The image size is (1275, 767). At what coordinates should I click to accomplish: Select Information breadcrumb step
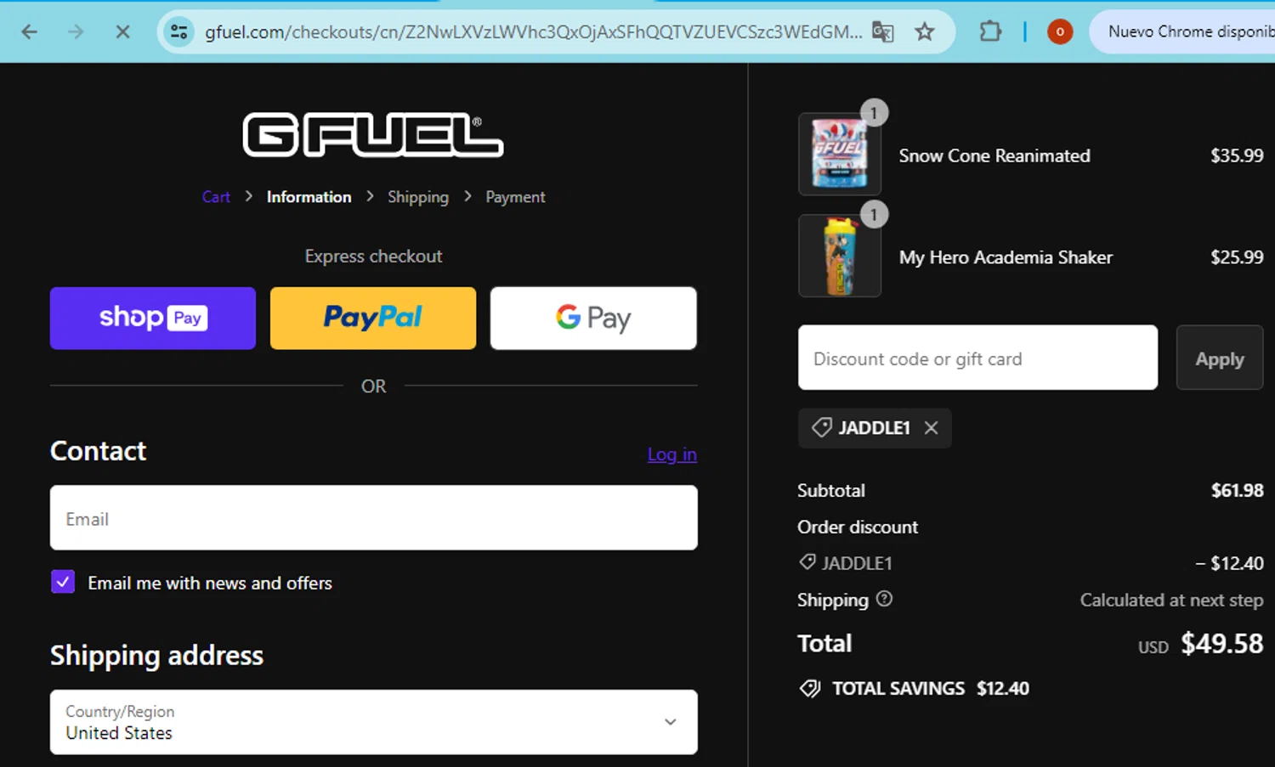click(x=309, y=197)
